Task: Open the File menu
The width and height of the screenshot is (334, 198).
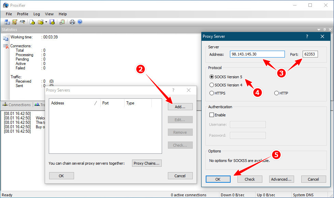Action: [x=9, y=14]
